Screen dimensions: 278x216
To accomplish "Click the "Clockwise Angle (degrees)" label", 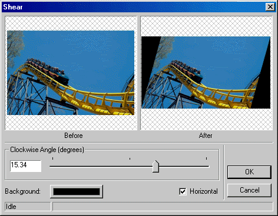I will click(x=47, y=150).
